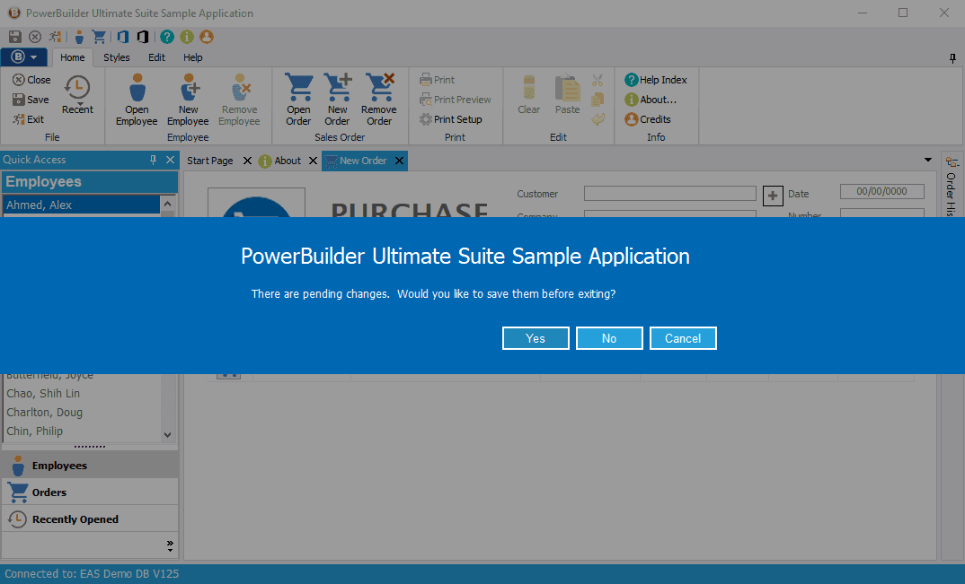965x584 pixels.
Task: Open the tab overflow dropdown arrow
Action: [928, 160]
